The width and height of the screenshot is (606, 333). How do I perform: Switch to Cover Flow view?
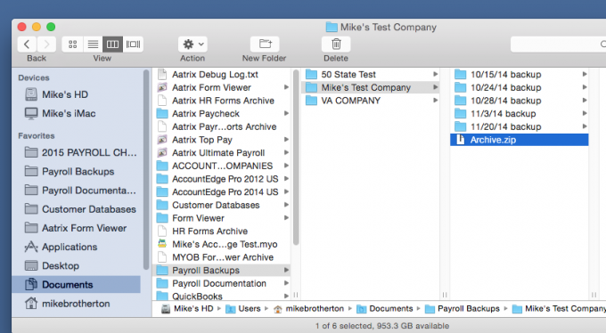133,45
